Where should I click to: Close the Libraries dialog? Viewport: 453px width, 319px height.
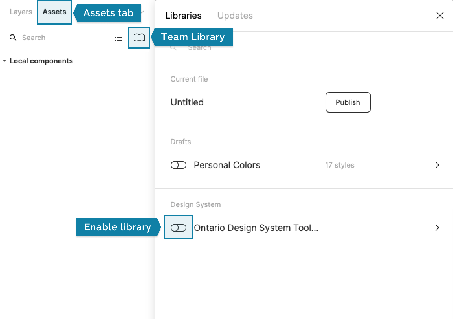440,16
